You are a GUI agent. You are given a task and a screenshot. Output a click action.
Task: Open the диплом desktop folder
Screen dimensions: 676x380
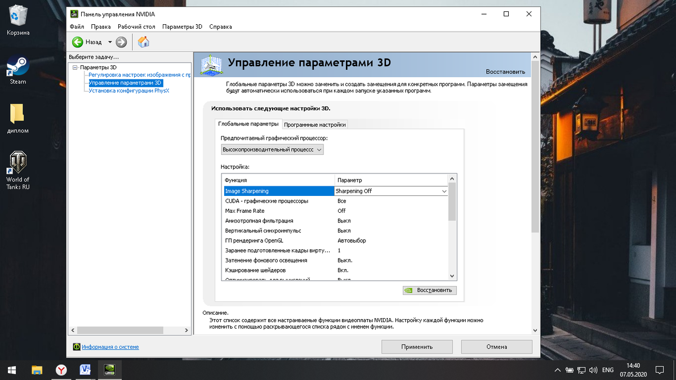(17, 113)
